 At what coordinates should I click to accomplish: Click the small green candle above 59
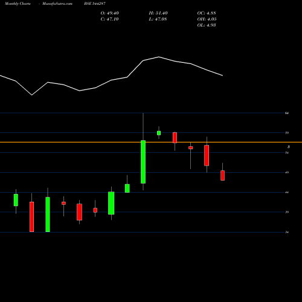159,133
